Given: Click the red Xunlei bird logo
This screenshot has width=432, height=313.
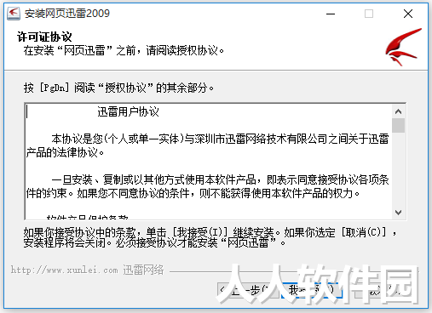Looking at the screenshot, I should (x=403, y=47).
